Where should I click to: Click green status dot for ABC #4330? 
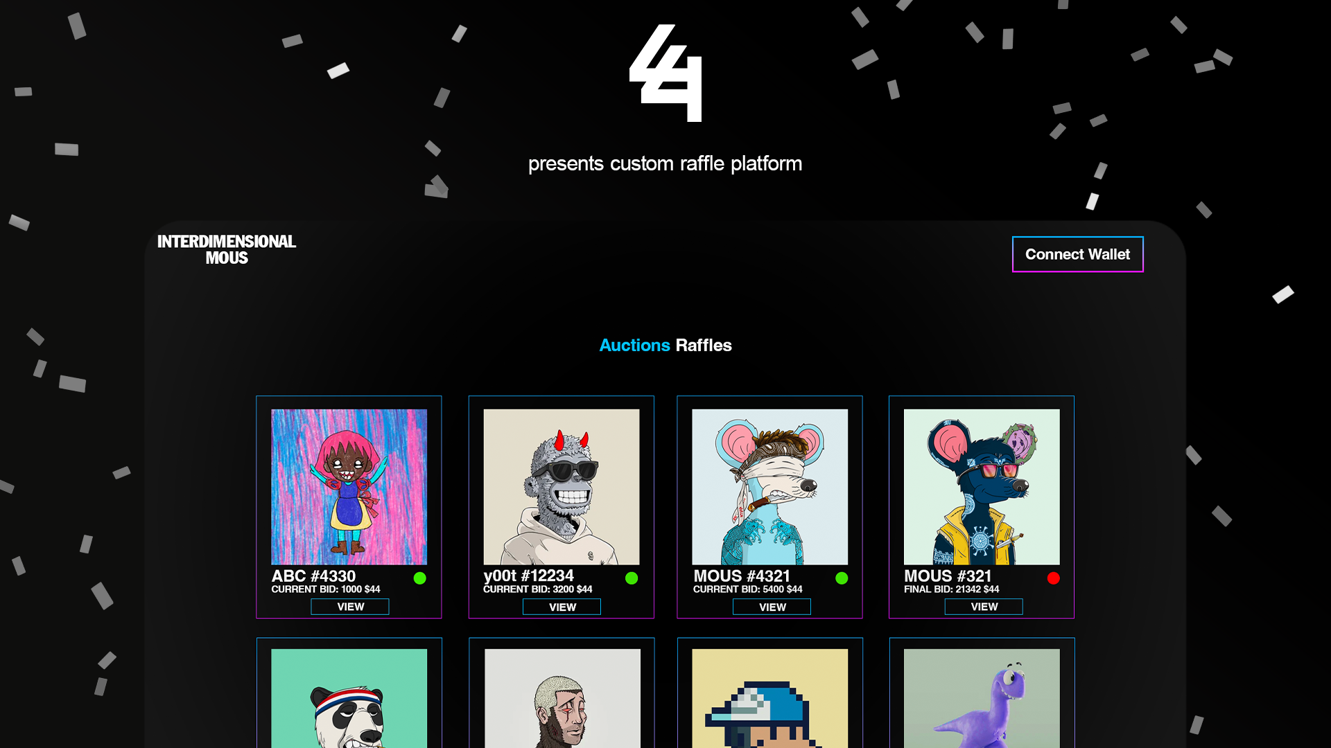420,578
